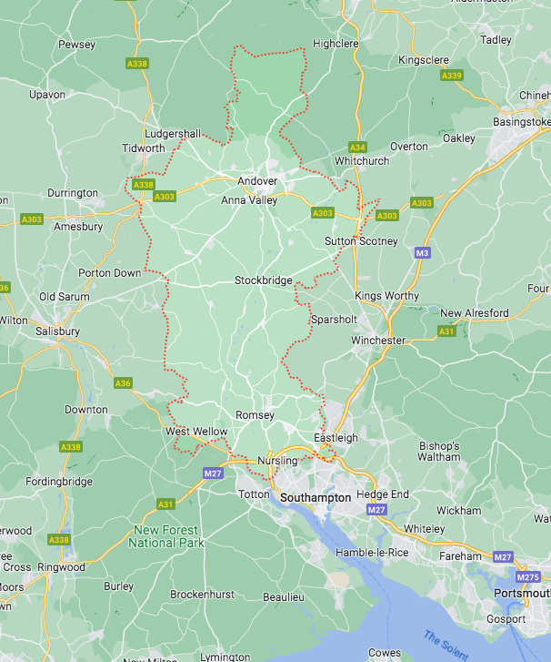Select the A31 badge near New Alresford
This screenshot has width=551, height=662.
click(446, 331)
